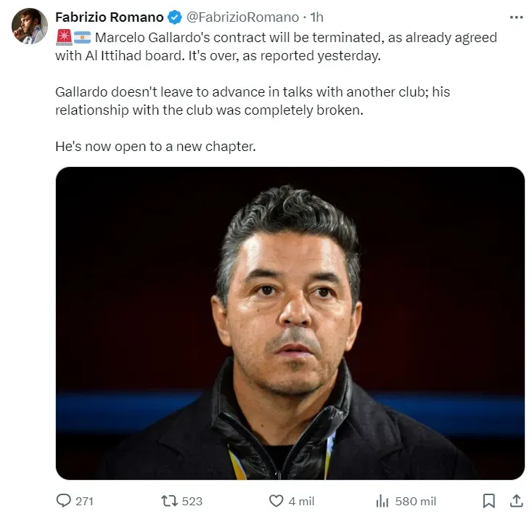Screen dimensions: 532x514
Task: Open Fabrizio Romano's profile avatar
Action: (x=30, y=26)
